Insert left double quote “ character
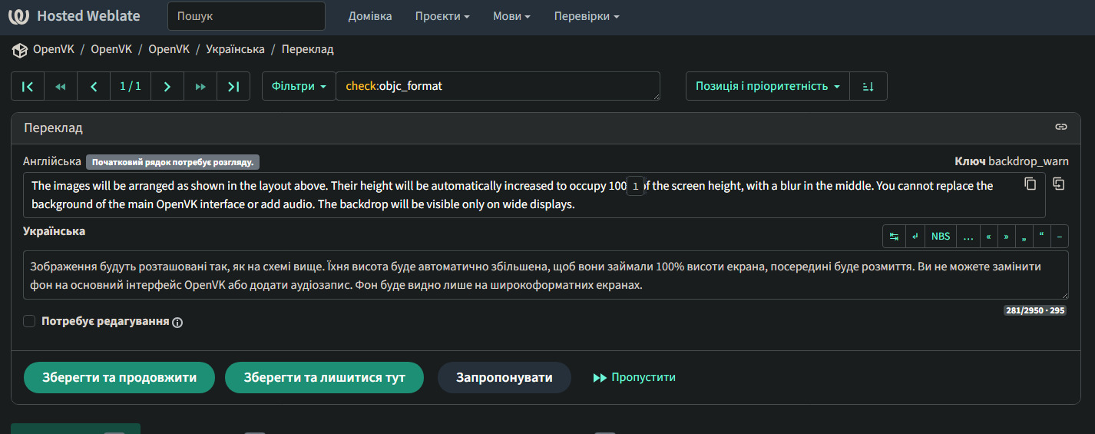 coord(1042,237)
